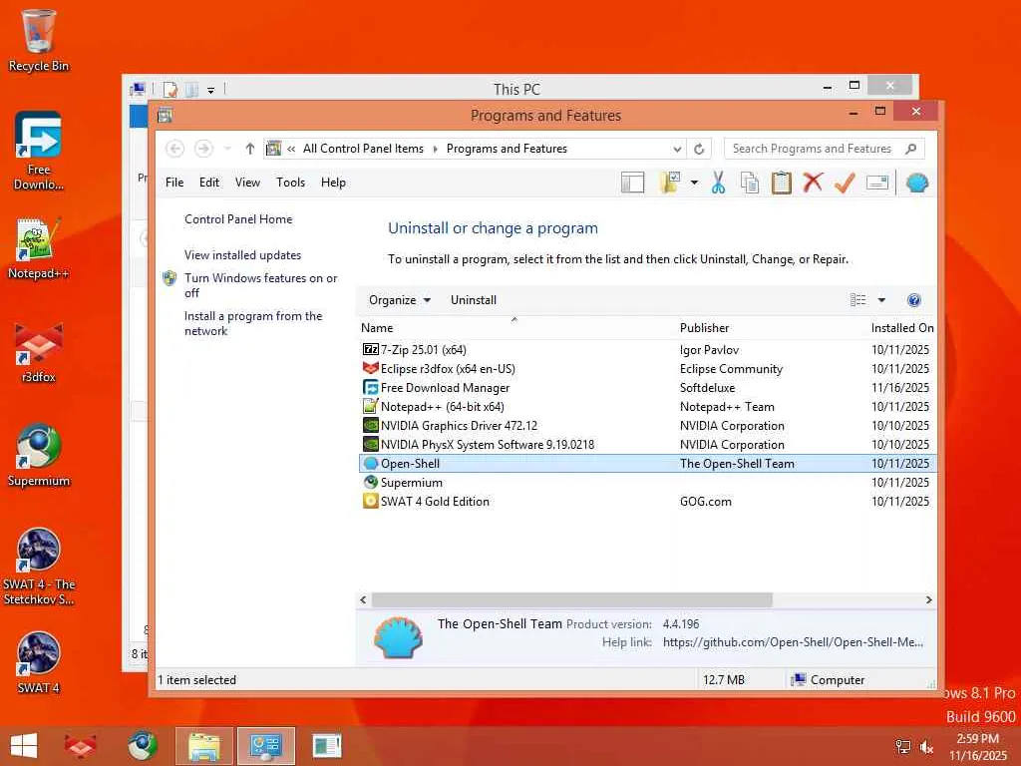Select Eclipse r3dfox (x64 en-US) row
Viewport: 1021px width, 766px height.
coord(647,369)
